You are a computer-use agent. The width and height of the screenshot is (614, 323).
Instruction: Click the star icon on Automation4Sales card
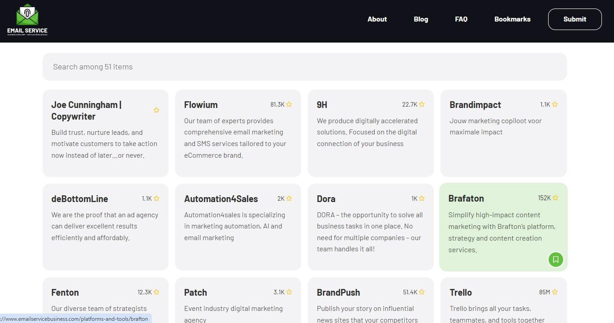[x=289, y=198]
